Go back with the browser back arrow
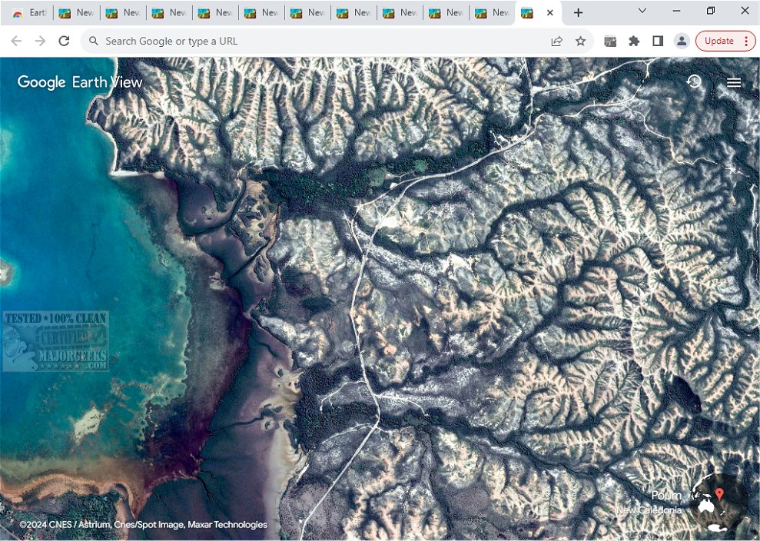 [x=16, y=41]
